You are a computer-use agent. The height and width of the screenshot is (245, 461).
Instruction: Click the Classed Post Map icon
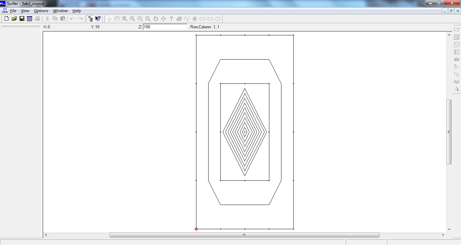coord(457,52)
